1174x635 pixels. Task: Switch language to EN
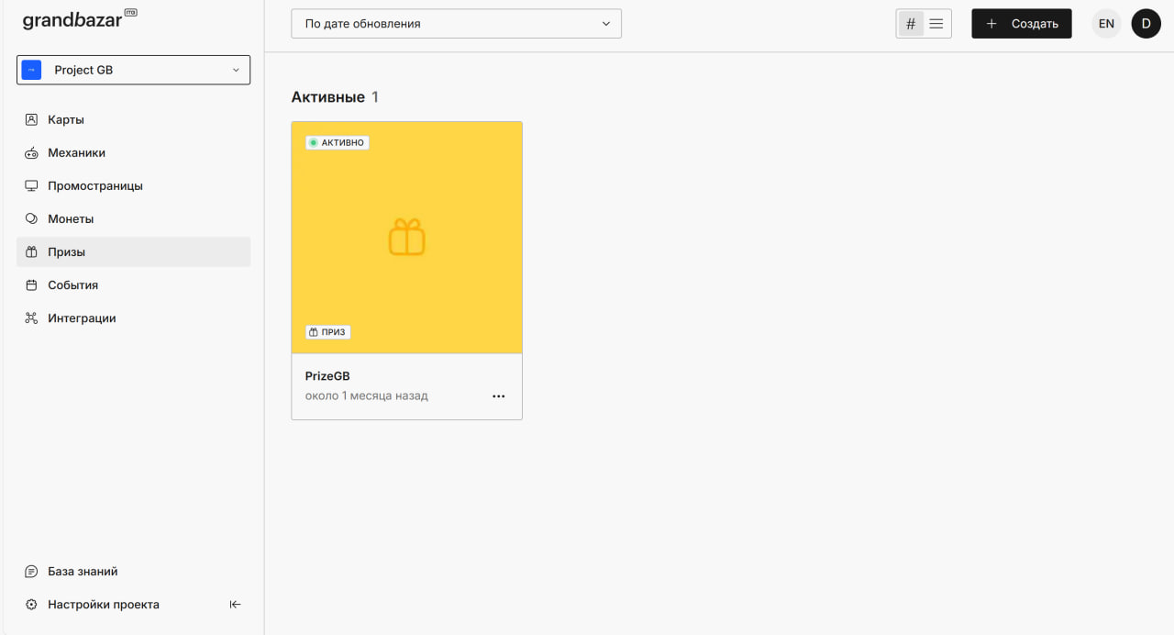1106,24
